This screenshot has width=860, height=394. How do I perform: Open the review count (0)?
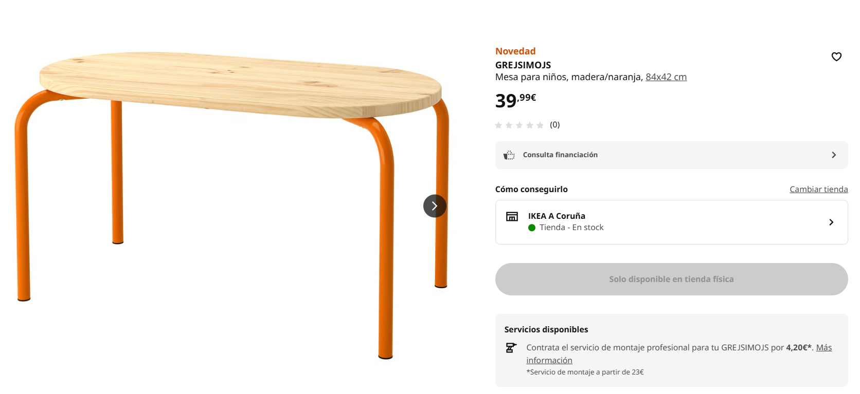(x=554, y=125)
